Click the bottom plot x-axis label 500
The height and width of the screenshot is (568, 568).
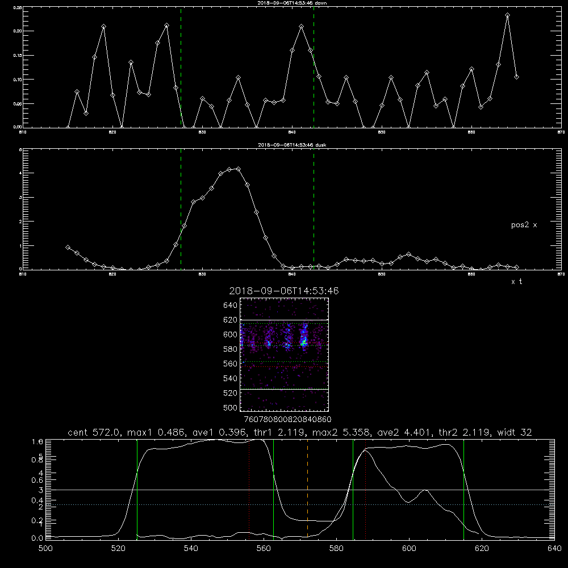click(45, 549)
